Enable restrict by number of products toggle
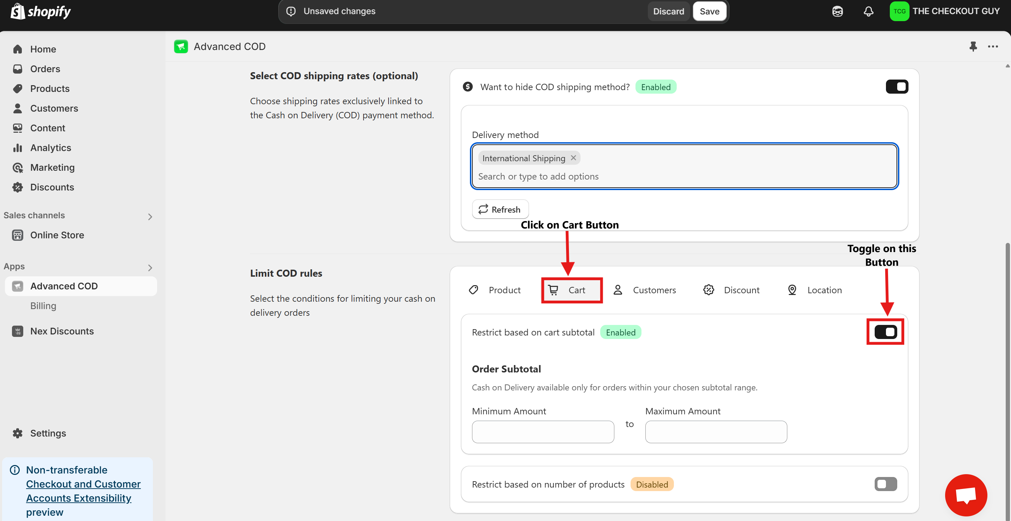Screen dimensions: 1011x521 point(885,484)
